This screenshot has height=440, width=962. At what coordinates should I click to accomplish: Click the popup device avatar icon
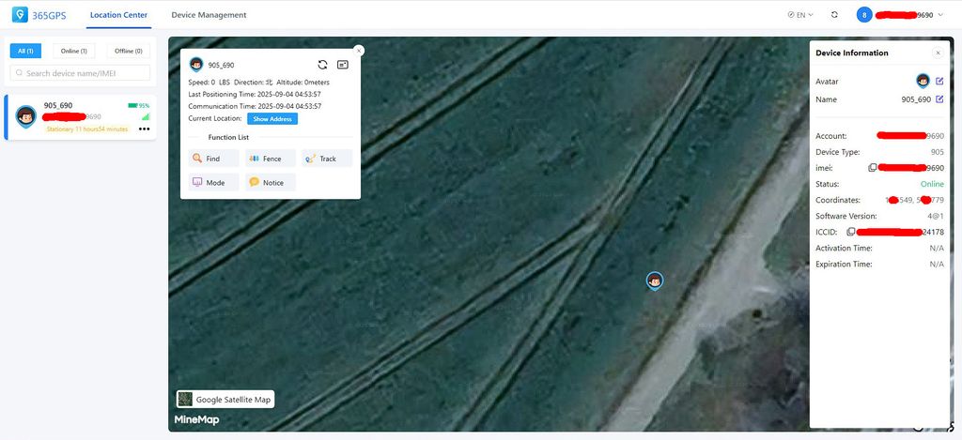pos(196,65)
